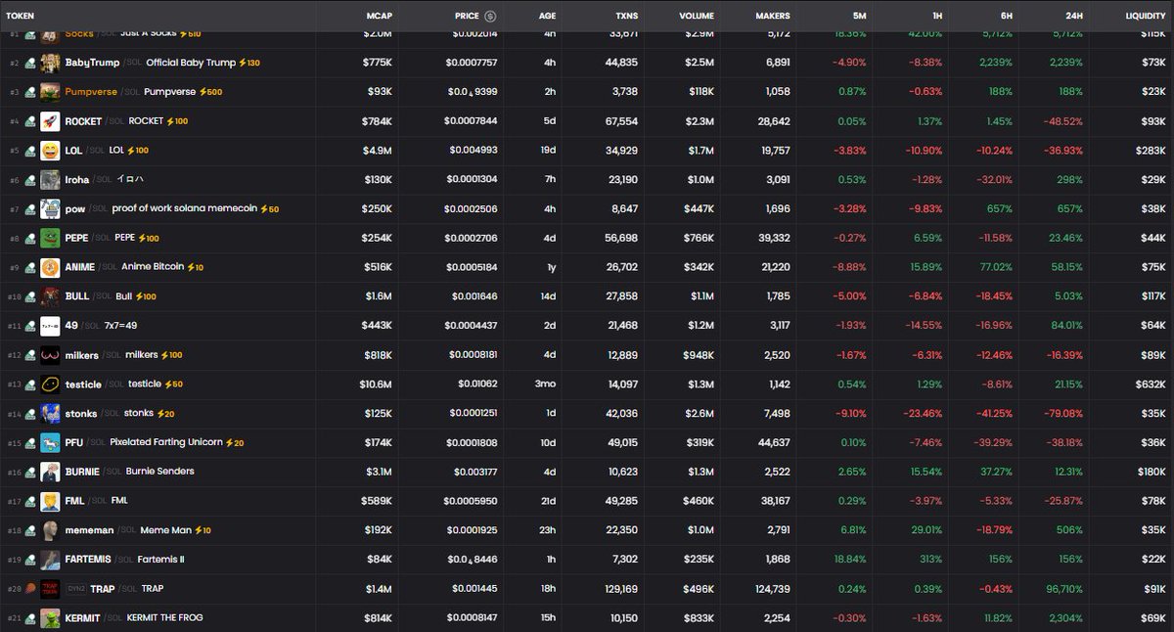
Task: Click the $2.6M stonks volume value
Action: [x=700, y=414]
